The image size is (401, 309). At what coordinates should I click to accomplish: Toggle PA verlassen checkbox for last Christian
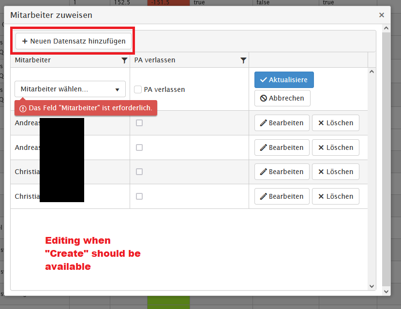(x=139, y=196)
